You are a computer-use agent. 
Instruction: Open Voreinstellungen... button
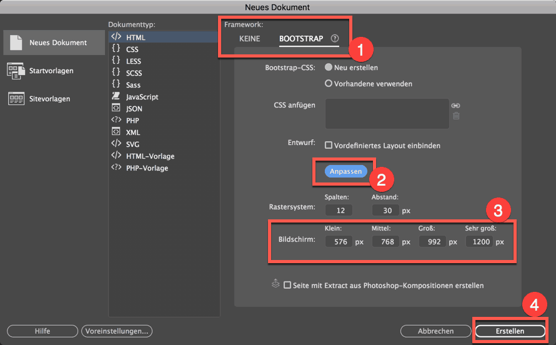(x=117, y=331)
